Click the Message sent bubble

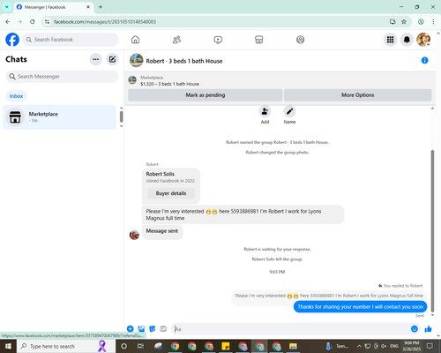pos(162,231)
